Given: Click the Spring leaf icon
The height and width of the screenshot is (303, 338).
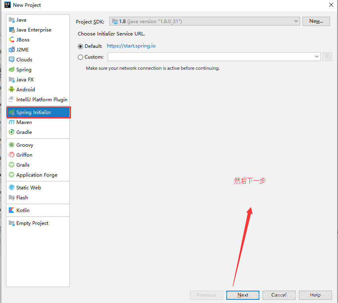Looking at the screenshot, I should [12, 69].
